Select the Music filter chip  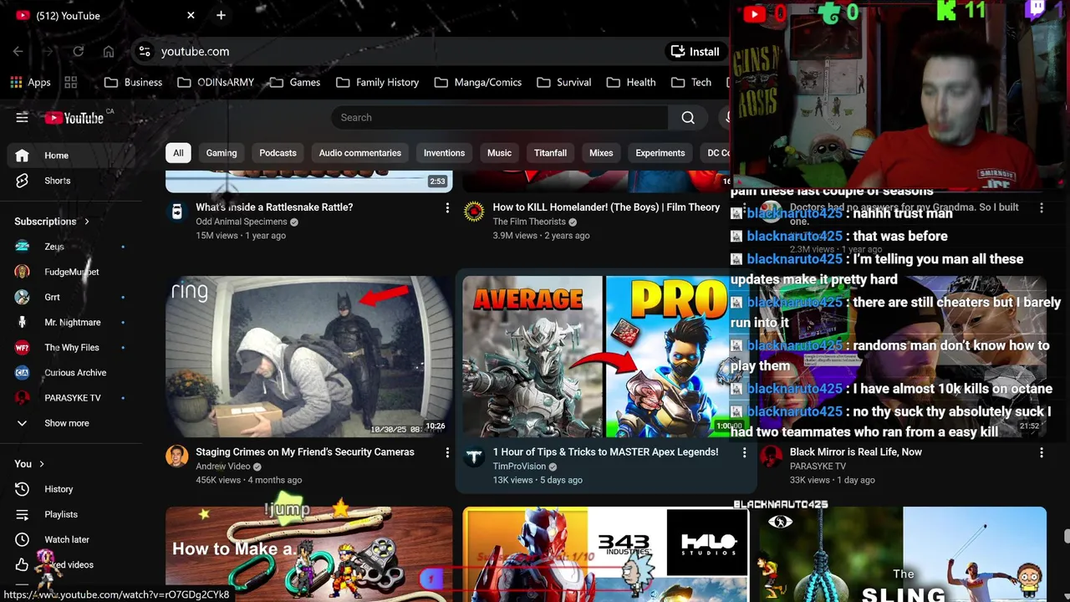click(499, 153)
